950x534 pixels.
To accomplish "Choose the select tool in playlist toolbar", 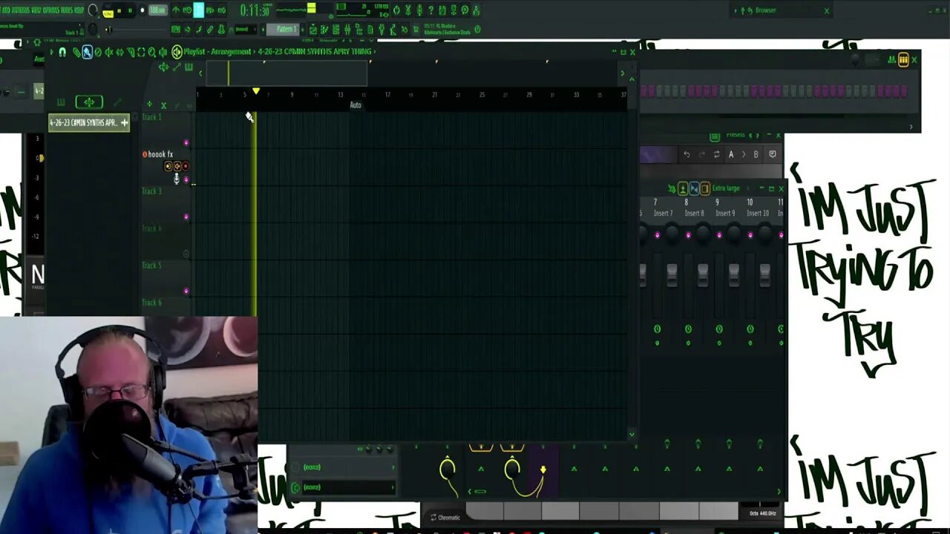I will click(x=141, y=52).
